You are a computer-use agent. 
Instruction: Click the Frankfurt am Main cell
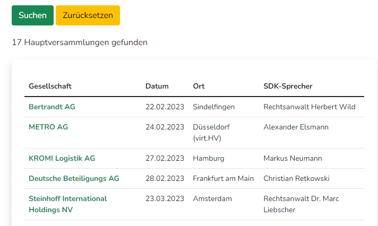223,179
